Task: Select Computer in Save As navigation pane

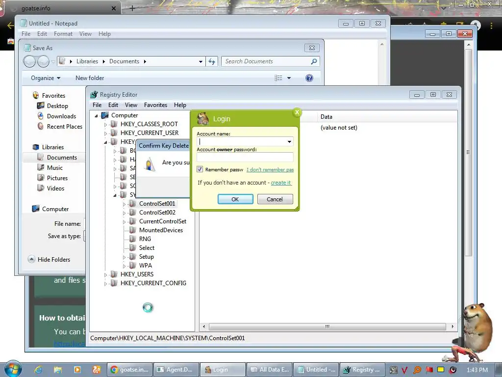Action: [x=50, y=209]
